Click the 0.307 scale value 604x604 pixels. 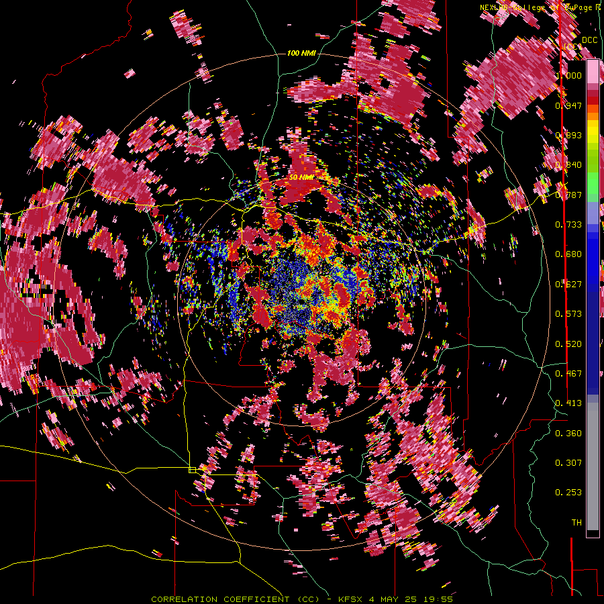tap(568, 463)
